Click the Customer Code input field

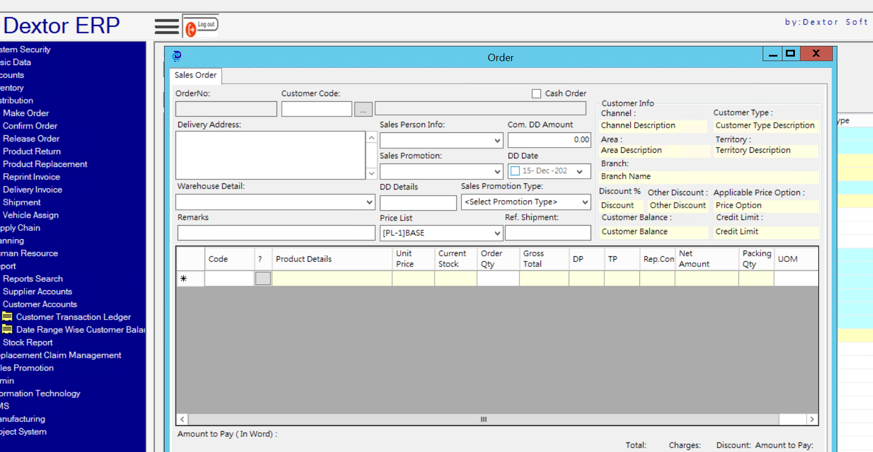tap(317, 109)
